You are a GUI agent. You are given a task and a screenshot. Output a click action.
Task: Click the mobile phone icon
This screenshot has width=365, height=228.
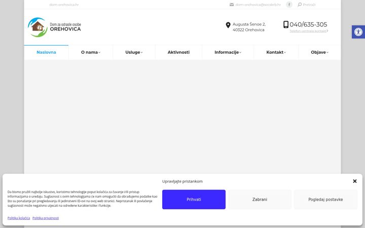click(x=286, y=24)
